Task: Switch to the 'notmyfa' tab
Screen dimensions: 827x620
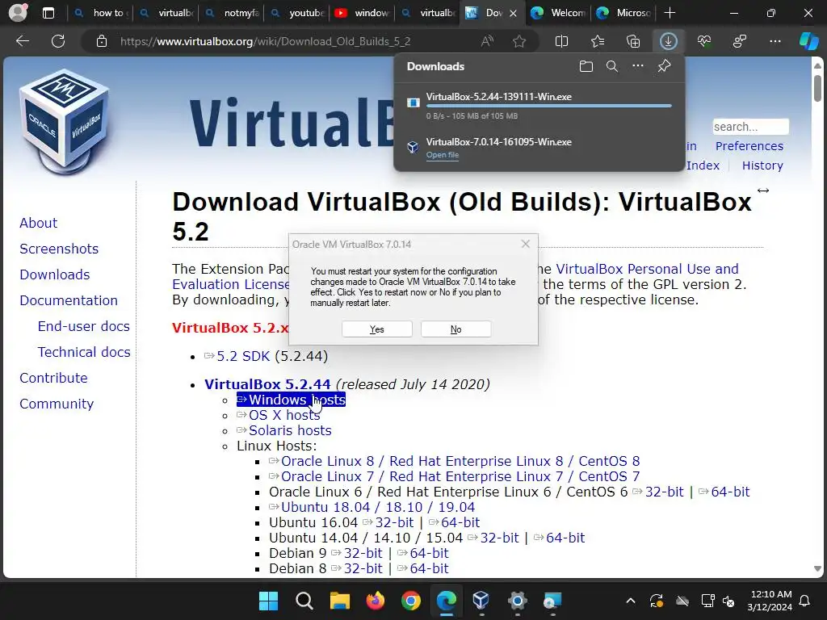Action: [x=233, y=13]
